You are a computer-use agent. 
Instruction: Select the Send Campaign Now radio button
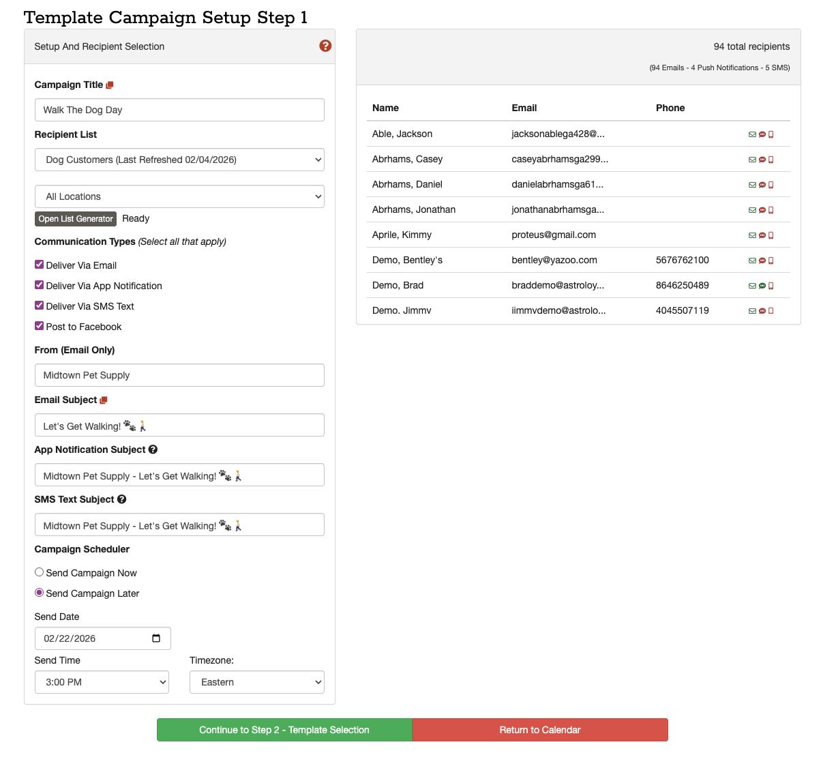pos(40,572)
